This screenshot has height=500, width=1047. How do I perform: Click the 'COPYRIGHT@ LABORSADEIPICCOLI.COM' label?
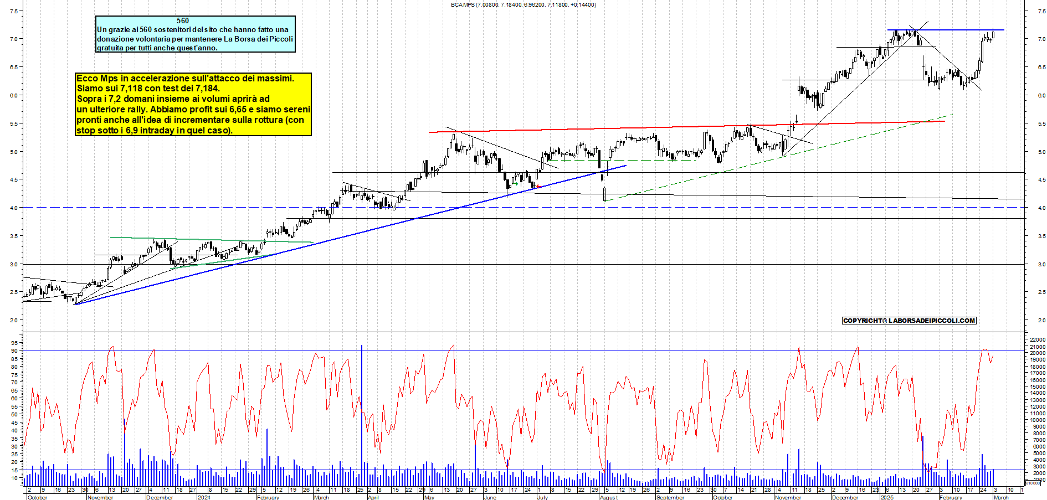pos(909,321)
